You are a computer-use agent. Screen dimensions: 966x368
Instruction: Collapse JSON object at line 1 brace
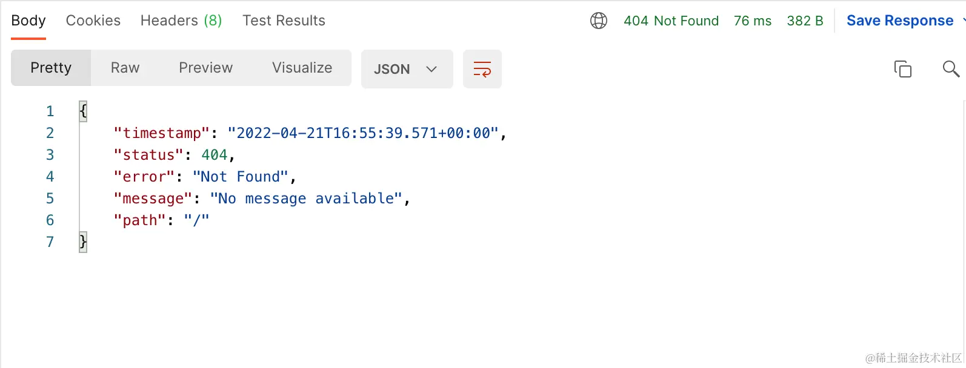83,111
